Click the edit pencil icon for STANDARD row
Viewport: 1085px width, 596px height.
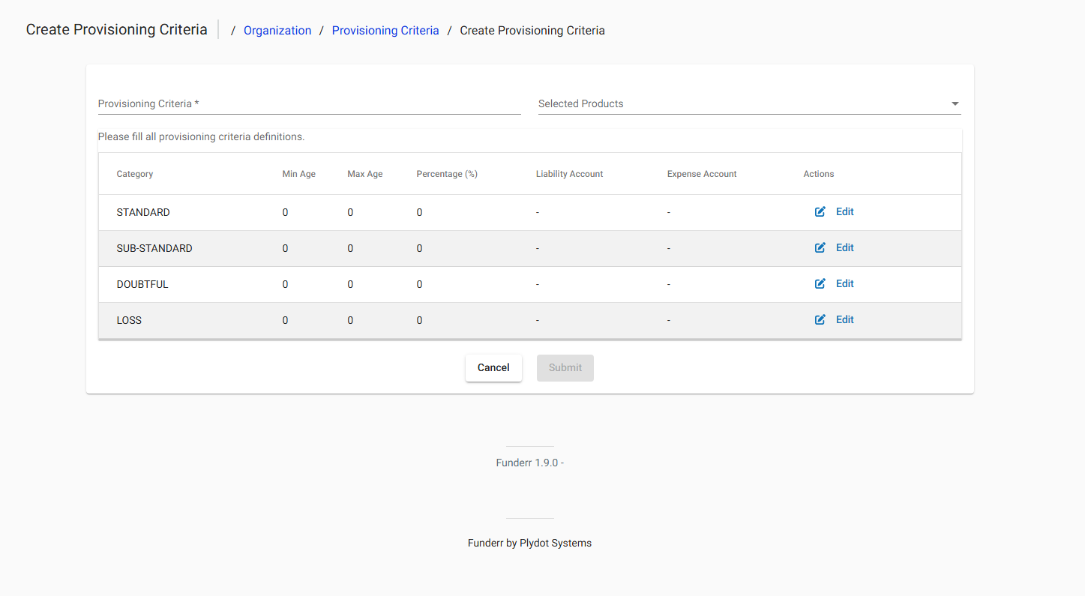pyautogui.click(x=820, y=211)
